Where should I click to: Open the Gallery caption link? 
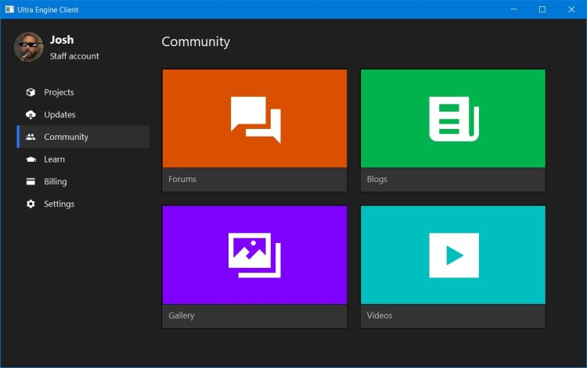coord(182,316)
